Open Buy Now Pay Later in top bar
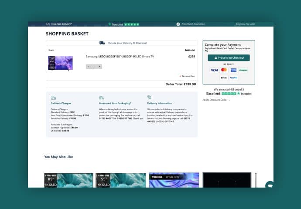 tap(246, 24)
